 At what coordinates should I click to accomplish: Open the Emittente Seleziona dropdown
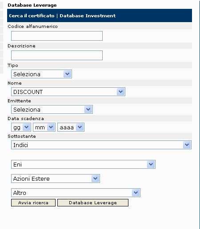[52, 109]
